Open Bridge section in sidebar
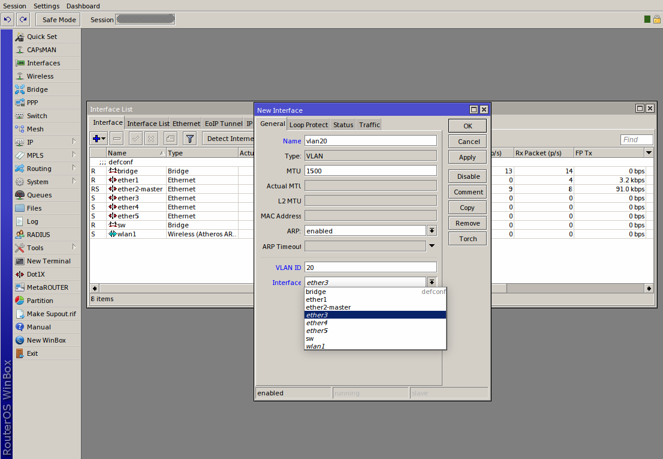This screenshot has height=459, width=663. (x=37, y=89)
